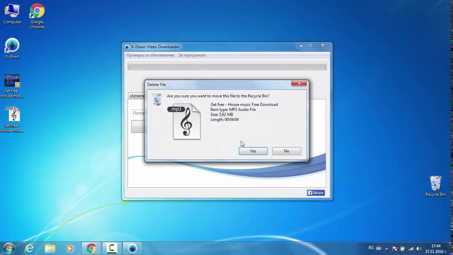Open Windows Explorer from the taskbar
This screenshot has width=453, height=255.
click(x=50, y=249)
